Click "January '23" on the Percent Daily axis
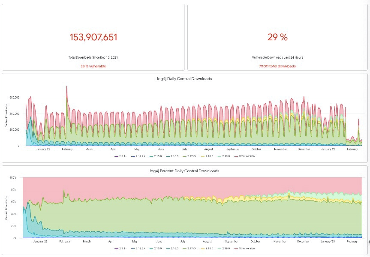370x257 pixels. point(328,242)
